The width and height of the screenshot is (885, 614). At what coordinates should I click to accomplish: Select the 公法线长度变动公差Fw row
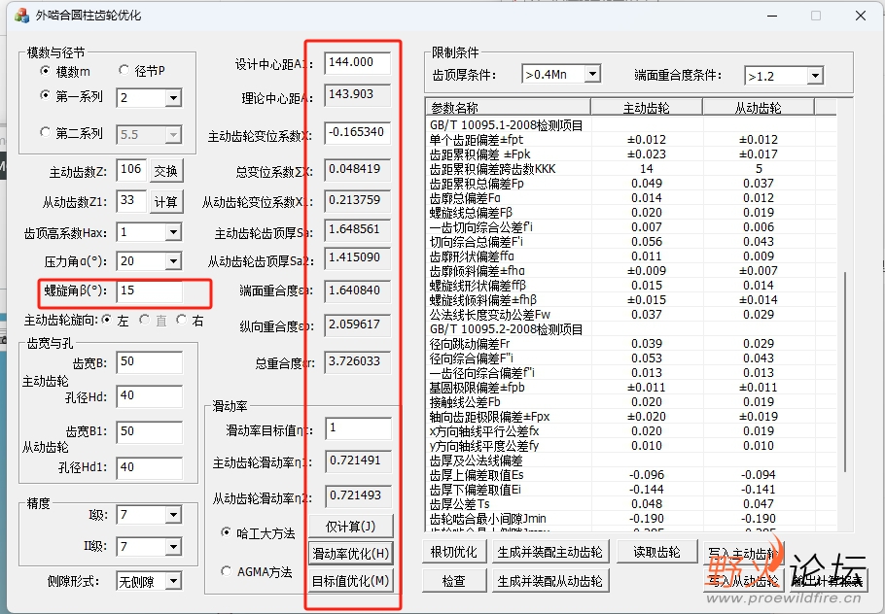pyautogui.click(x=631, y=314)
